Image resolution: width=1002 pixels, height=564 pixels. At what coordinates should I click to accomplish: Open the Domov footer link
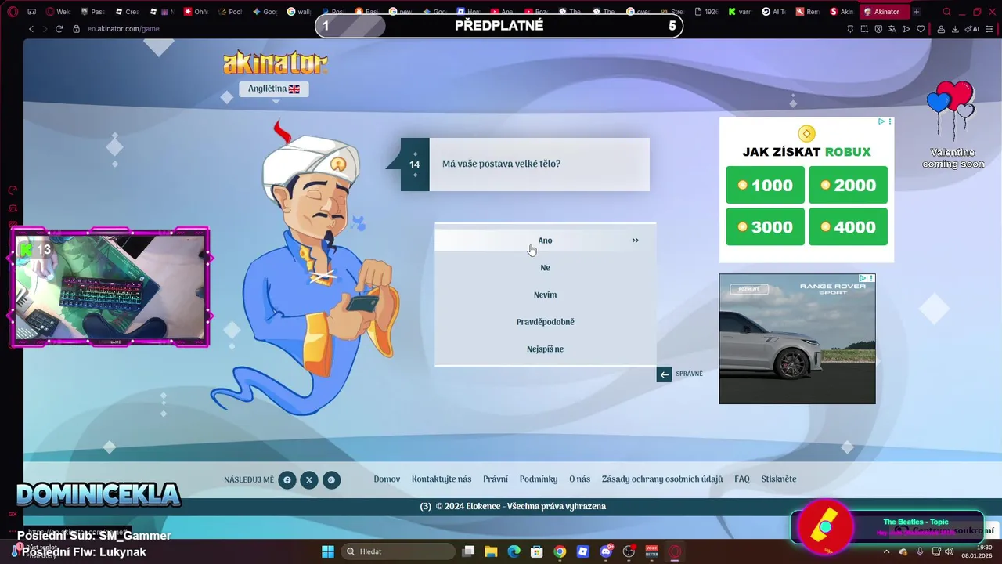click(387, 479)
